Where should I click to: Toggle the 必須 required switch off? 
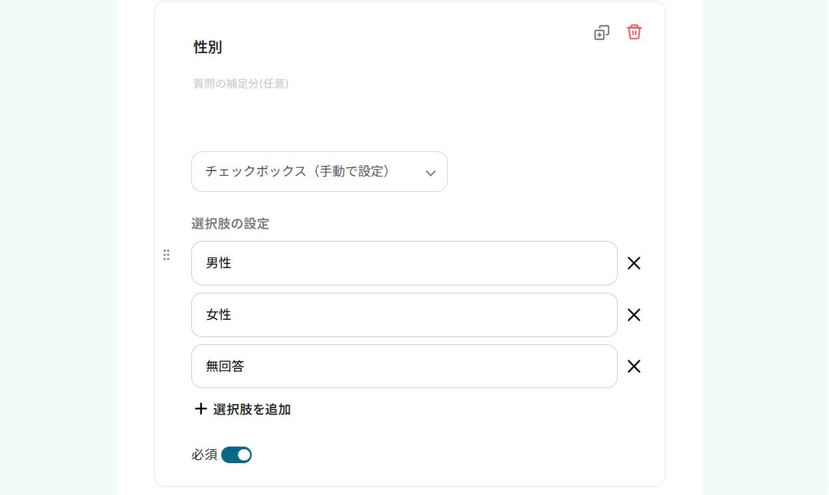236,455
